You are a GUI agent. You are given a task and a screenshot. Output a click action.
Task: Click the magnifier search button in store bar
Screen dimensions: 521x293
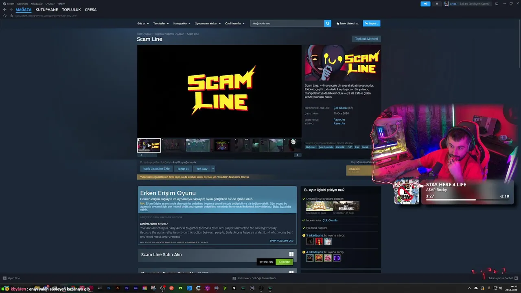coord(328,24)
